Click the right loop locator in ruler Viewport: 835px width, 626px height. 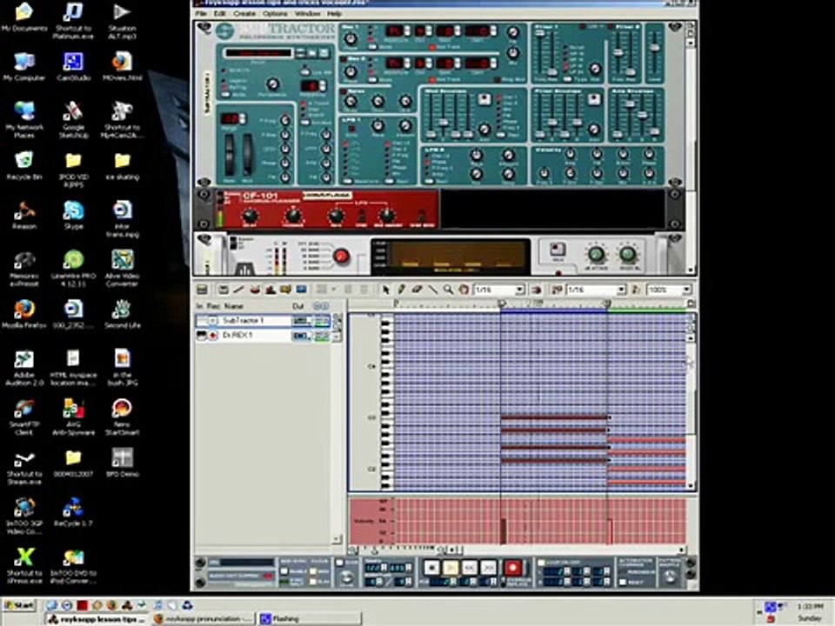coord(606,303)
